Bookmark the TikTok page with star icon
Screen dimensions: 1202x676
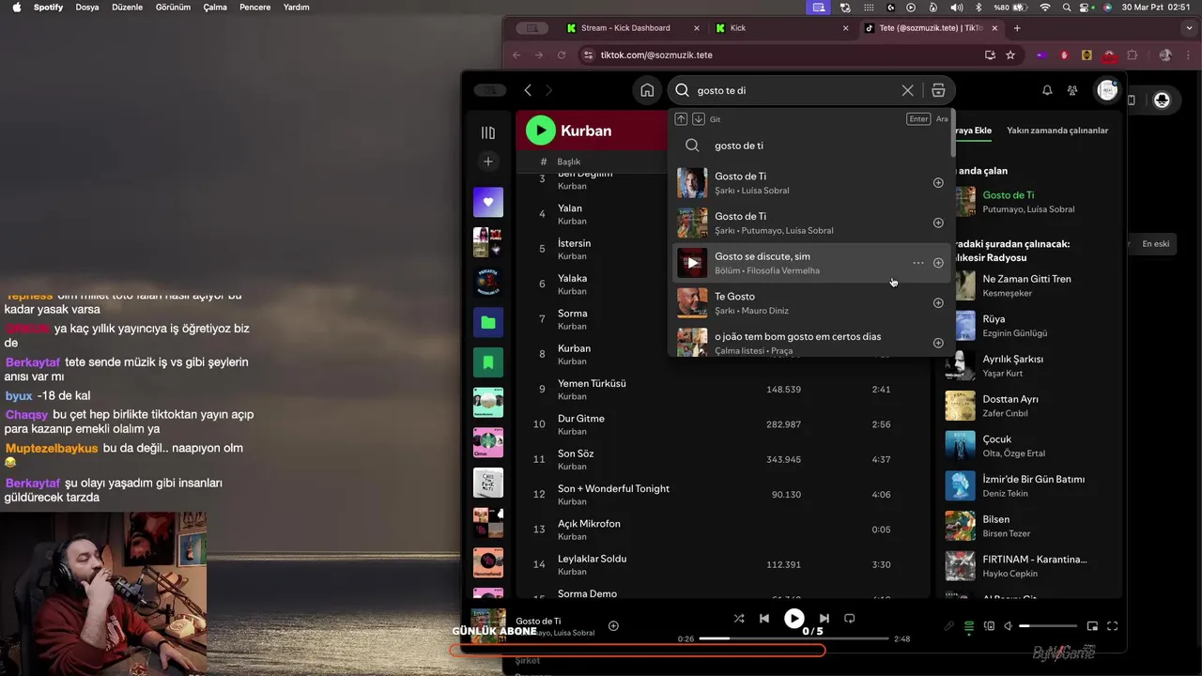1010,55
